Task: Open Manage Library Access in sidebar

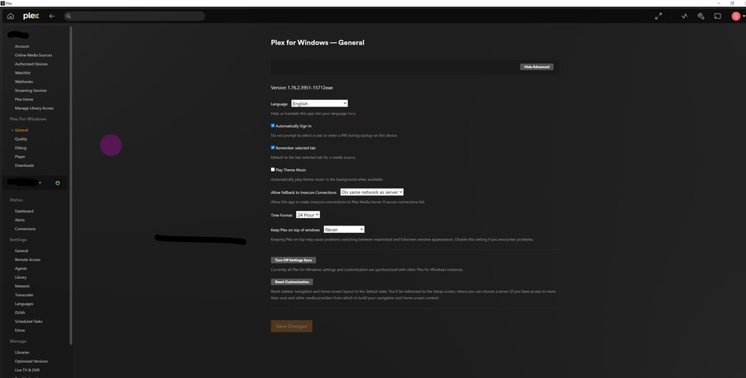Action: (35, 108)
